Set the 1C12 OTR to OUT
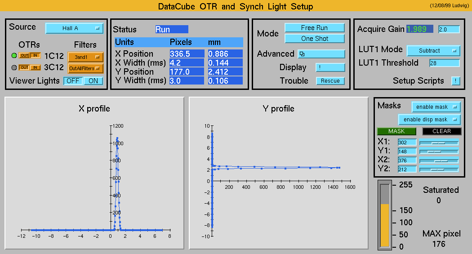The height and width of the screenshot is (254, 472). [24, 56]
